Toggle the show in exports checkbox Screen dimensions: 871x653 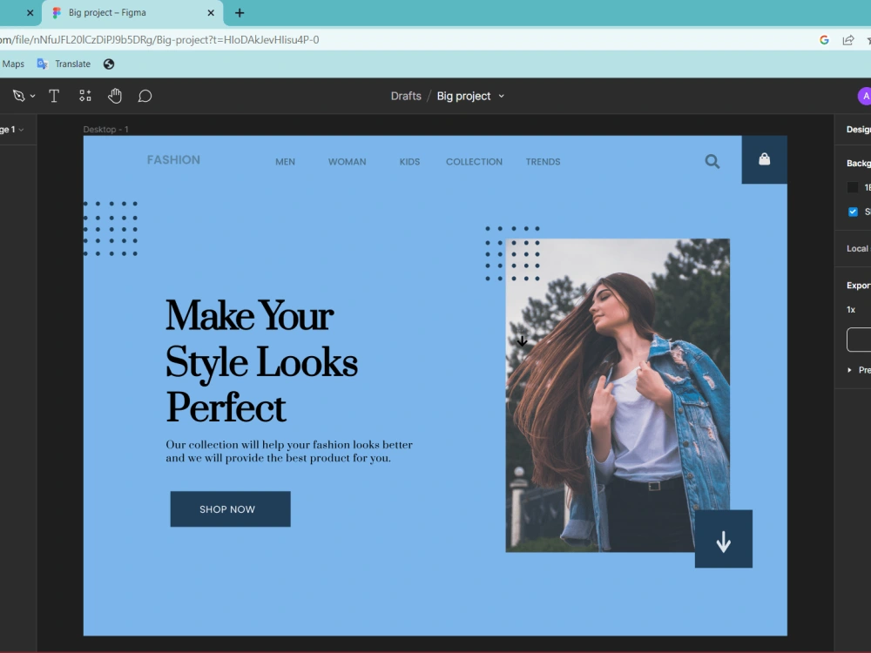pos(854,212)
